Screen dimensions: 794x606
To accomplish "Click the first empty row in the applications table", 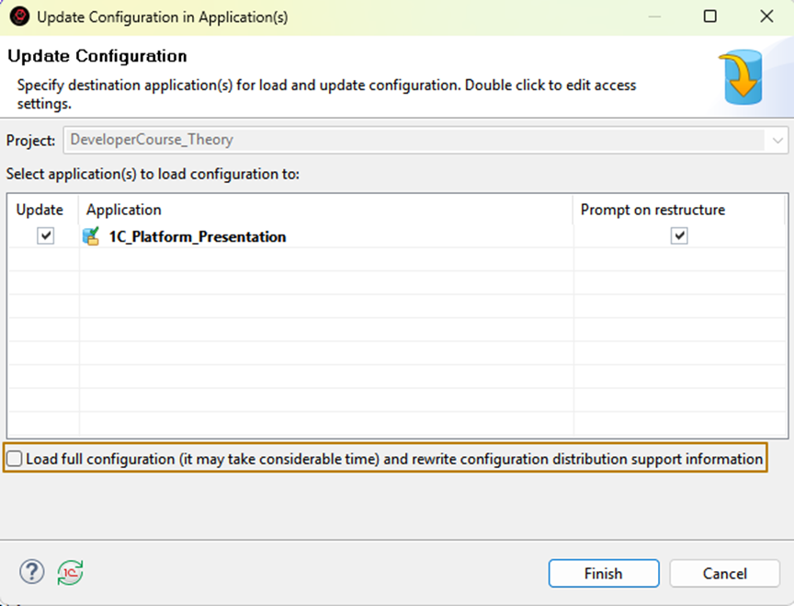I will [322, 260].
